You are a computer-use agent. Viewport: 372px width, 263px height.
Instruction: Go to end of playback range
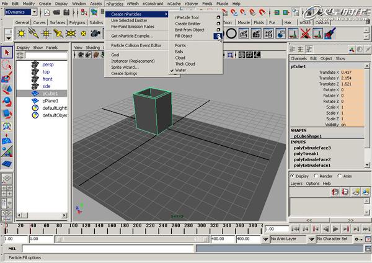[x=366, y=229]
